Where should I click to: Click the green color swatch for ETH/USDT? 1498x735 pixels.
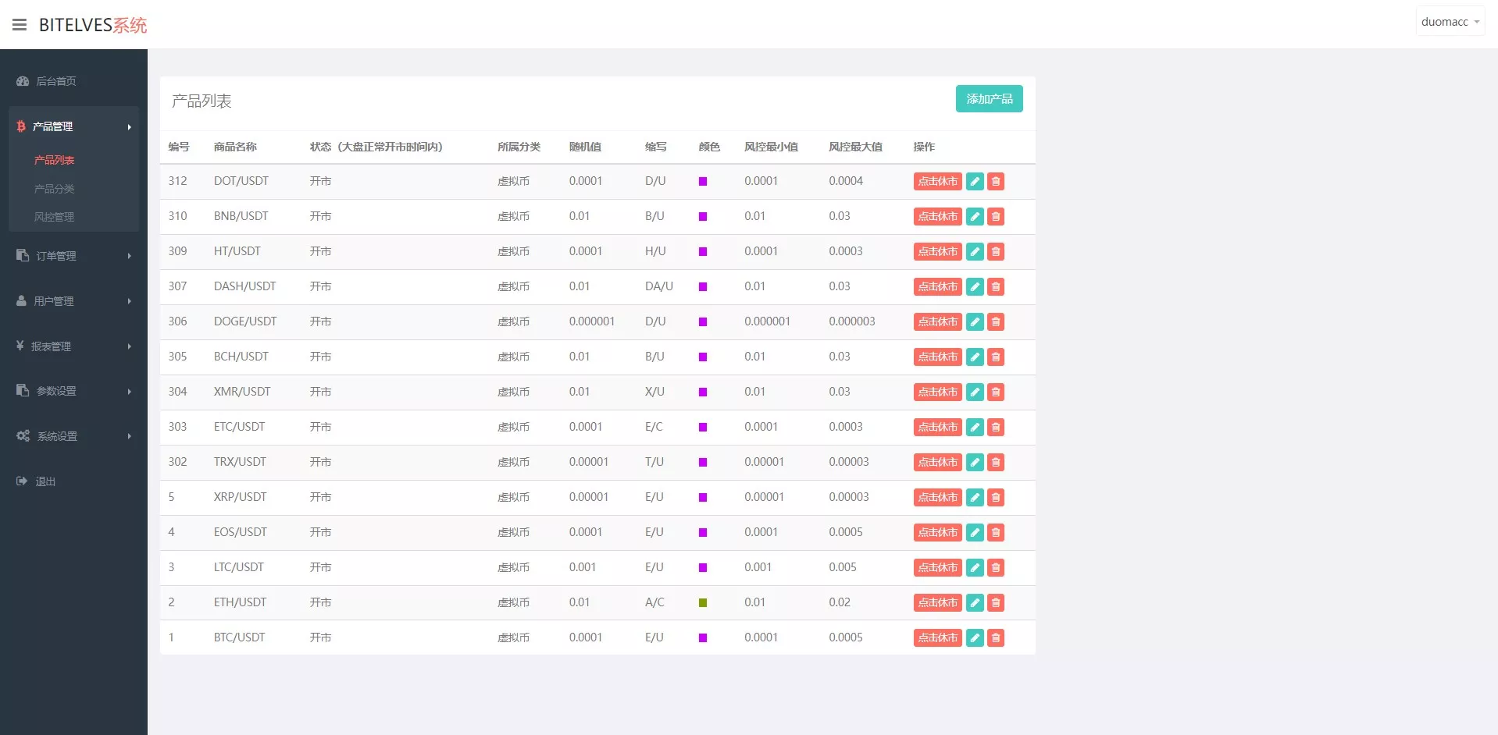(x=702, y=602)
